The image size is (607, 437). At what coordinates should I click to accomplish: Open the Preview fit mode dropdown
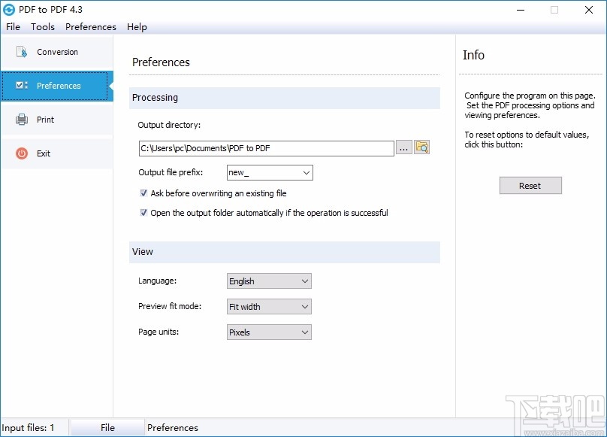coord(269,307)
